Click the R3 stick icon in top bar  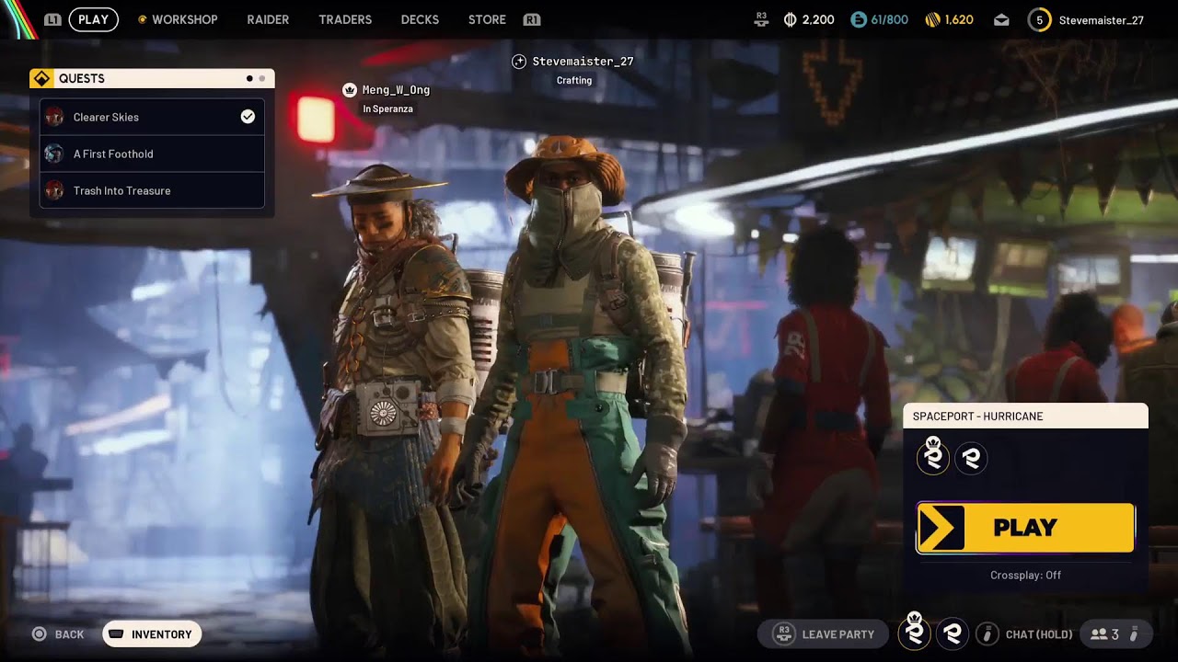[761, 19]
